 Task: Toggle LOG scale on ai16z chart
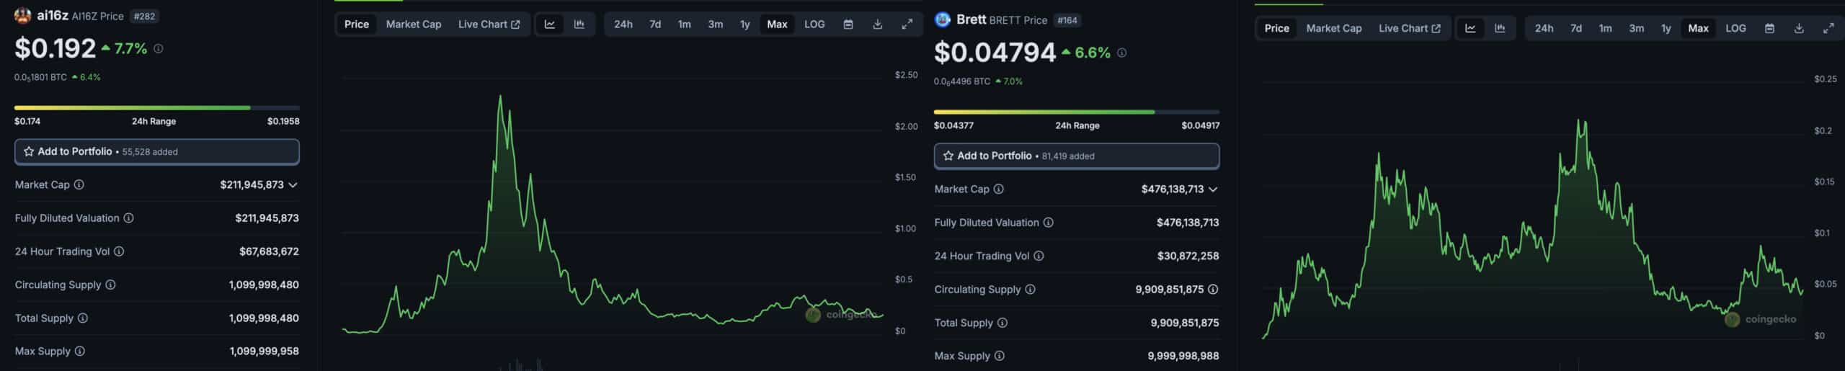click(x=814, y=24)
